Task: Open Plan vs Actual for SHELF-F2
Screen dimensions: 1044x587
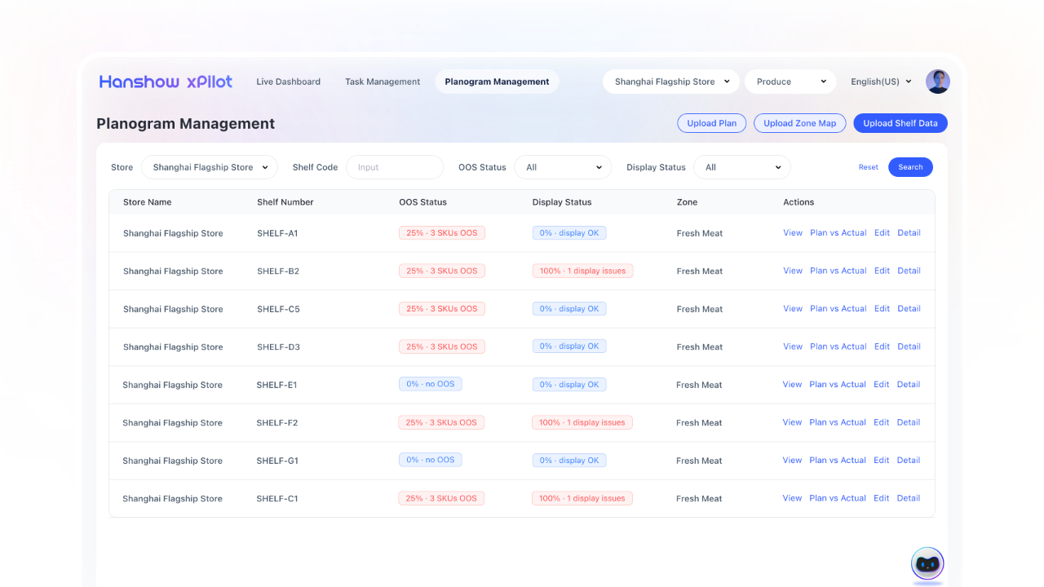Action: click(838, 422)
